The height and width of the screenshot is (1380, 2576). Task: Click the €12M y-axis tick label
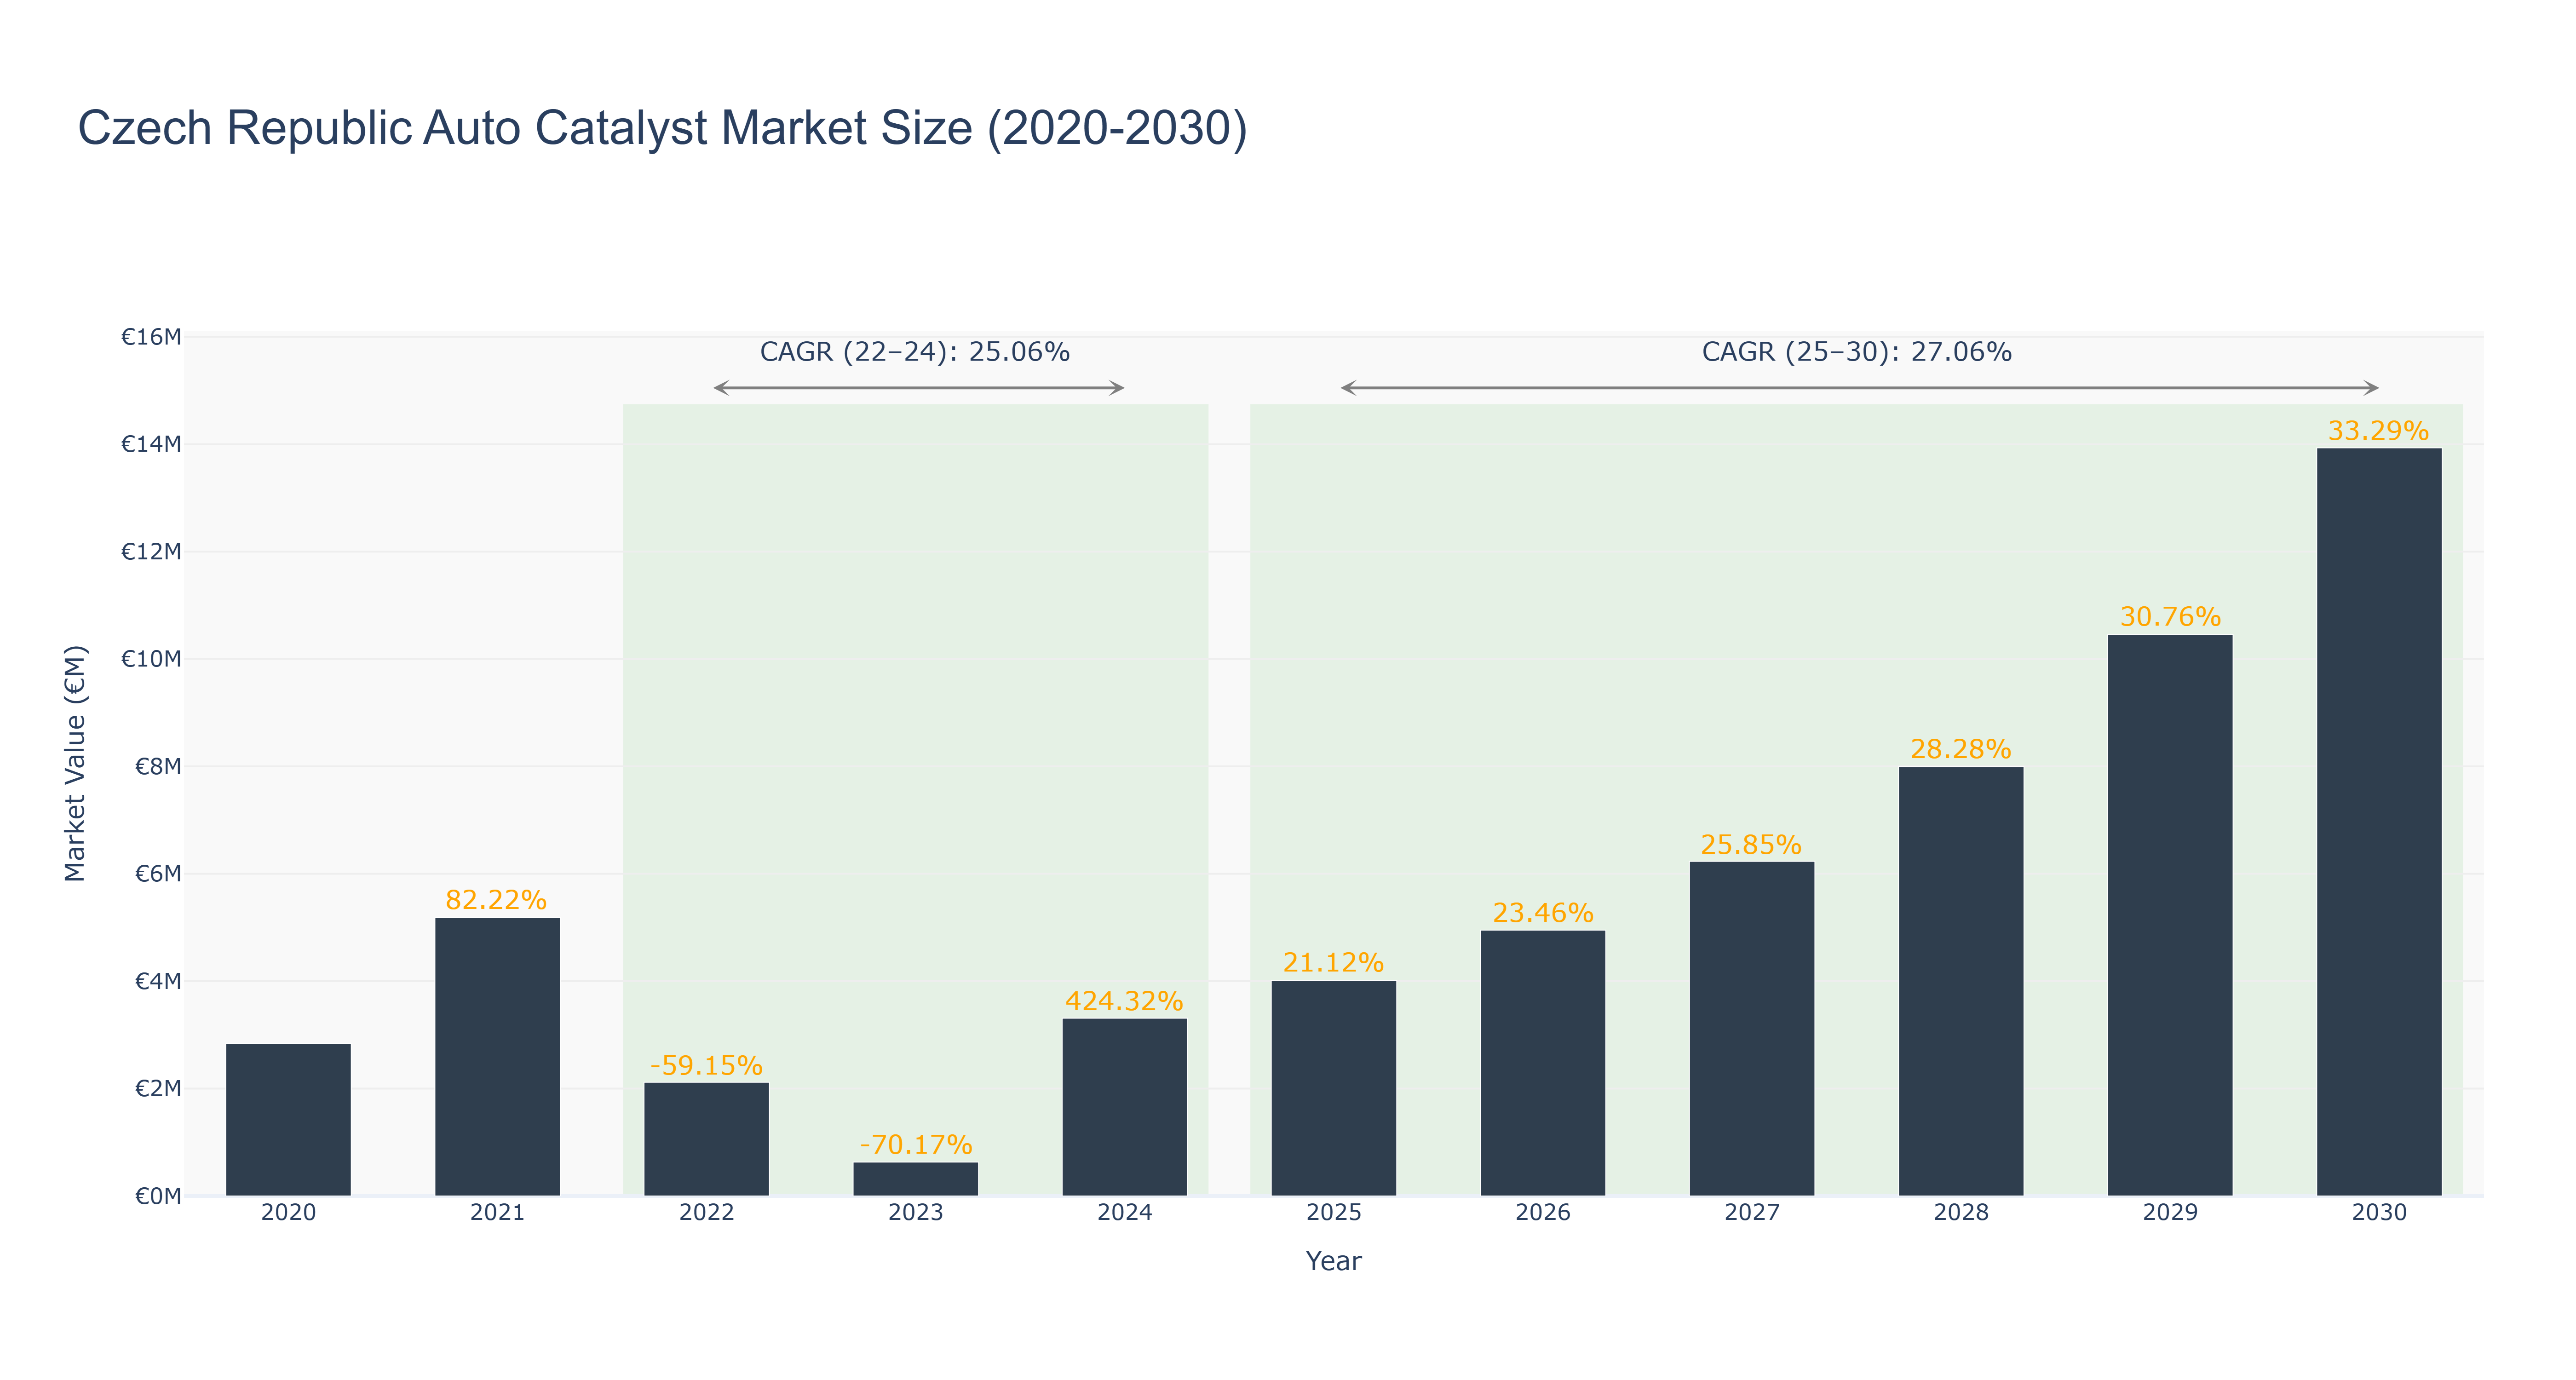(x=151, y=552)
